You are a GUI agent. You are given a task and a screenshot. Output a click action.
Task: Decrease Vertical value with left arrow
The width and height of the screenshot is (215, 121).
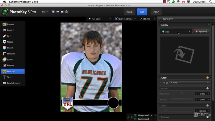tap(196, 99)
